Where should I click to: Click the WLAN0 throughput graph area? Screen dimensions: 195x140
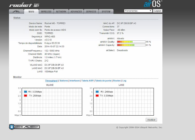tap(52, 102)
